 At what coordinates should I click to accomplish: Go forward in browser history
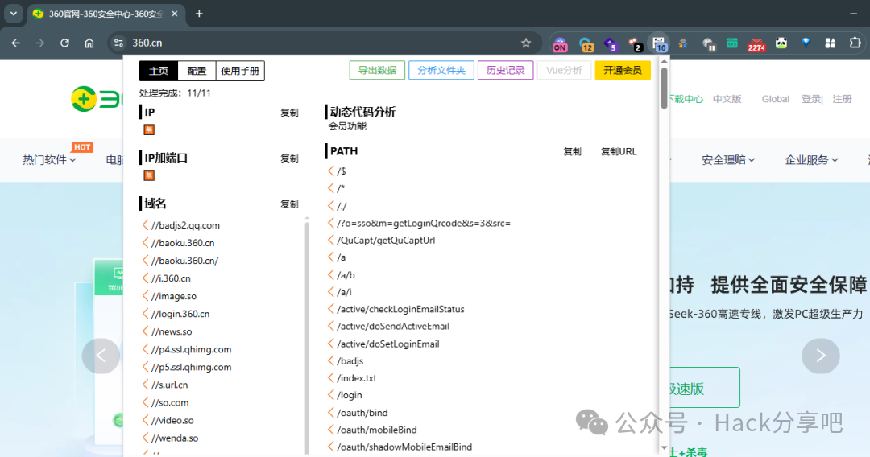40,43
